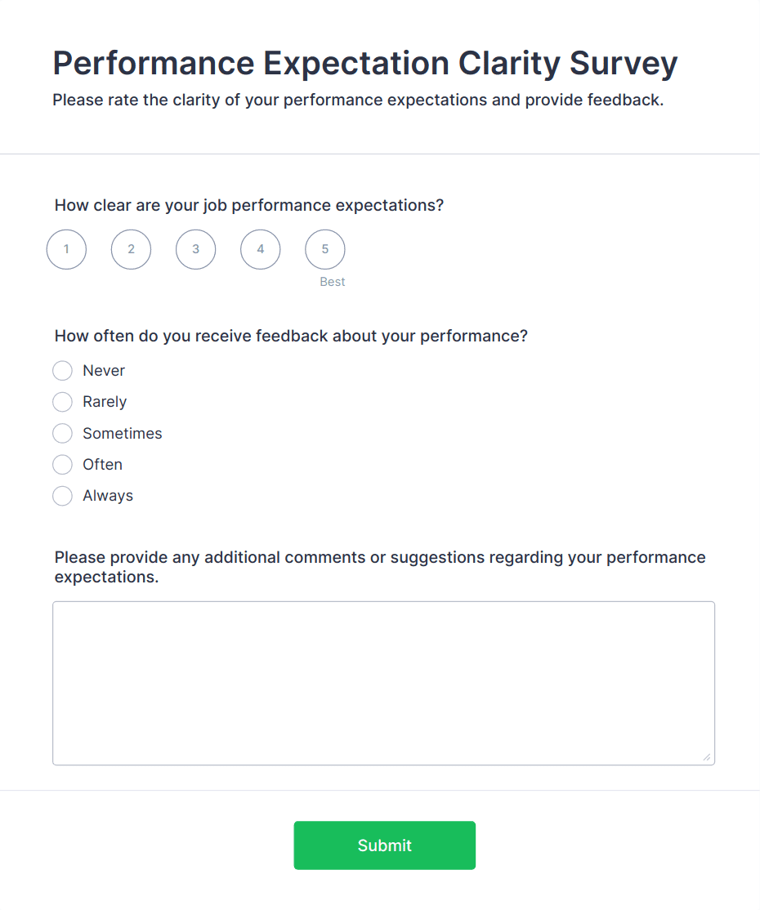Click the clarity question label

[x=248, y=205]
